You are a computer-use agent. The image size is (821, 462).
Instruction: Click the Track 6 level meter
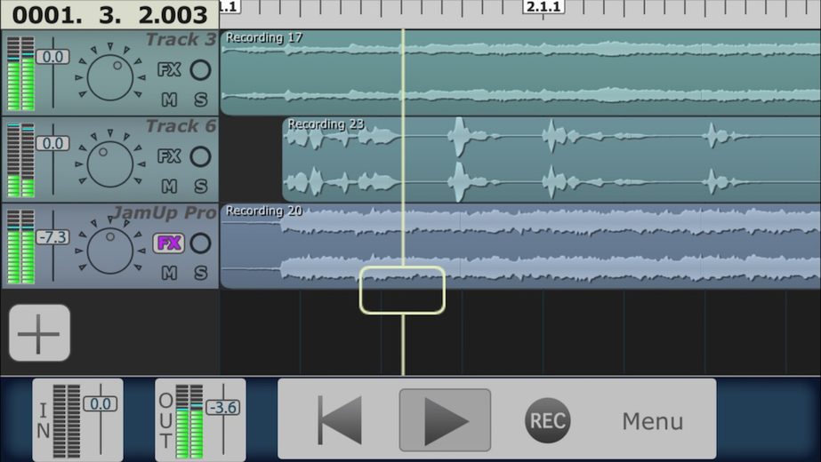pyautogui.click(x=21, y=160)
